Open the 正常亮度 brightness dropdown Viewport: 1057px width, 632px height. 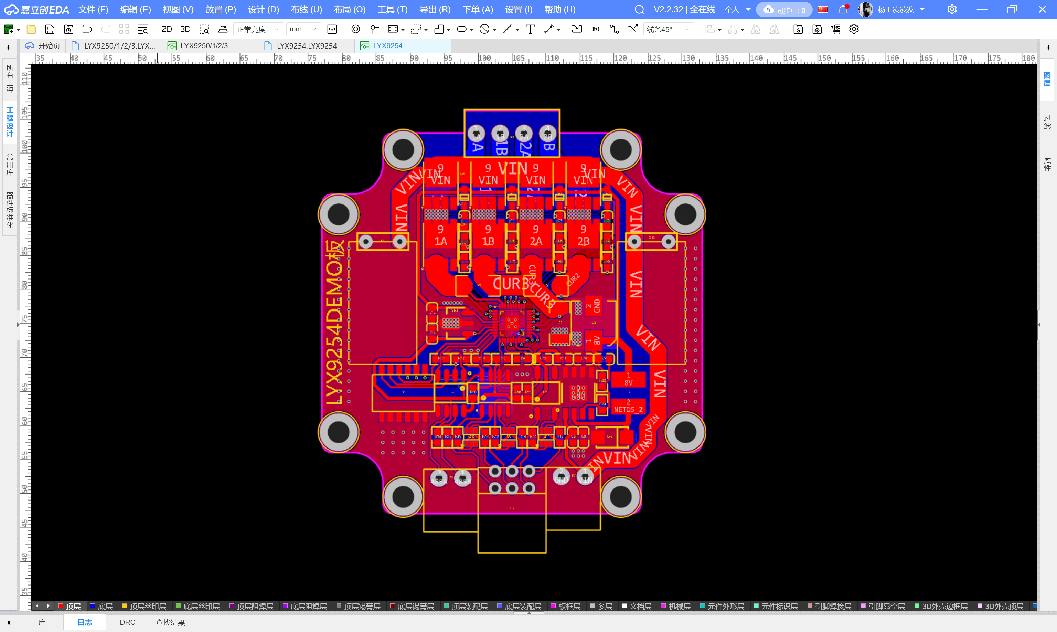tap(258, 29)
